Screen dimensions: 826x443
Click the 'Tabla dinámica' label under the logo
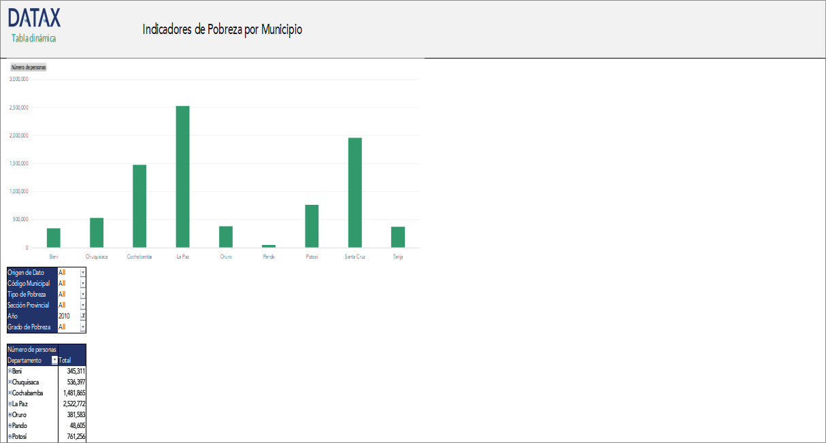pyautogui.click(x=34, y=38)
